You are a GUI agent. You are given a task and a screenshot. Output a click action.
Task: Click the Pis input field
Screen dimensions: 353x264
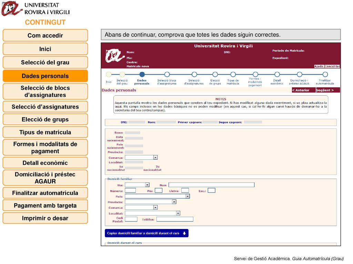(x=159, y=190)
